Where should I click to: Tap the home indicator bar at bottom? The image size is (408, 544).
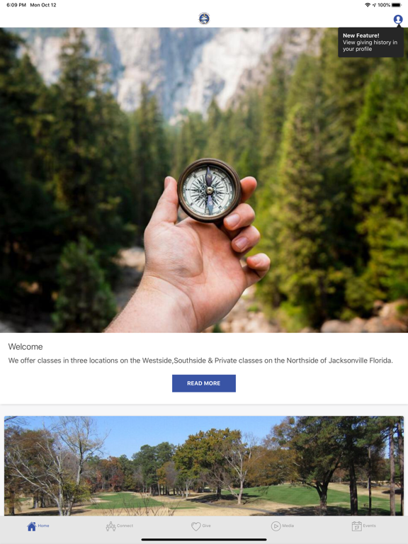point(204,540)
